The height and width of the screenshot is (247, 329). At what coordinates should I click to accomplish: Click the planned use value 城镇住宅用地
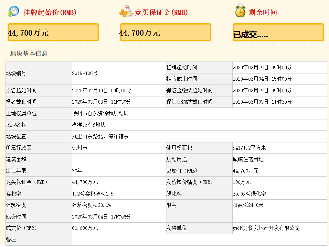pos(248,159)
